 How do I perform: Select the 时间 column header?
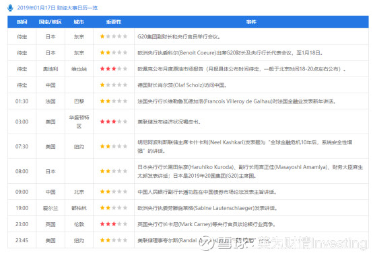point(22,22)
